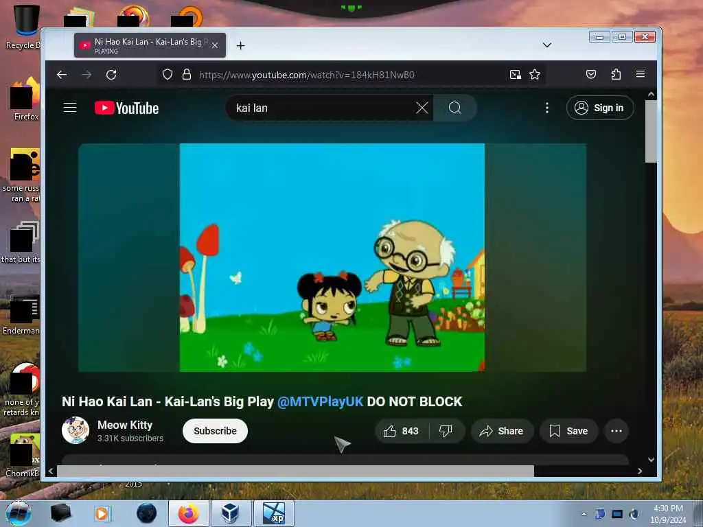Click Meow Kitty channel avatar
703x527 pixels.
(x=76, y=430)
